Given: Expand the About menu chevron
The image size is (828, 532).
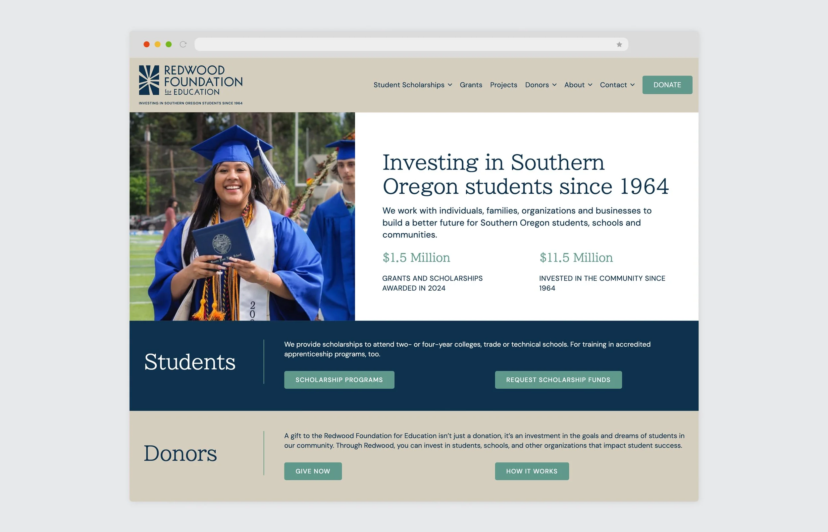Looking at the screenshot, I should [590, 85].
